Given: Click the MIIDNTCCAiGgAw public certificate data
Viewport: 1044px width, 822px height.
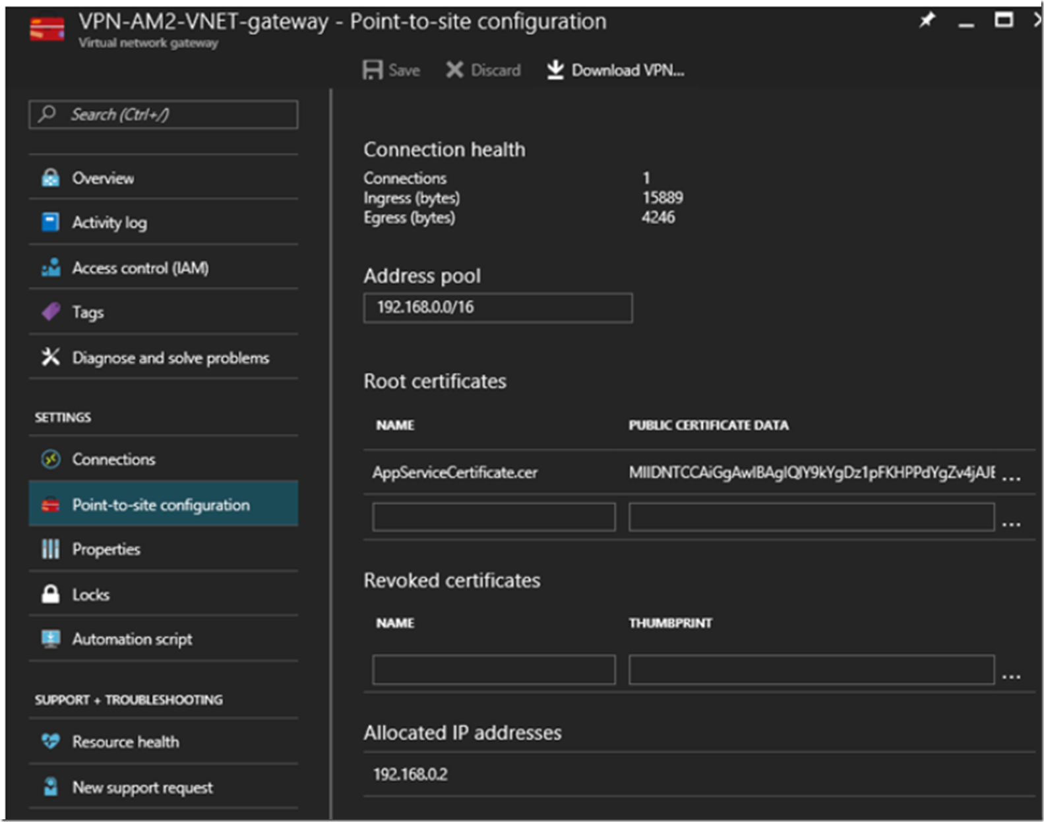Looking at the screenshot, I should (812, 472).
